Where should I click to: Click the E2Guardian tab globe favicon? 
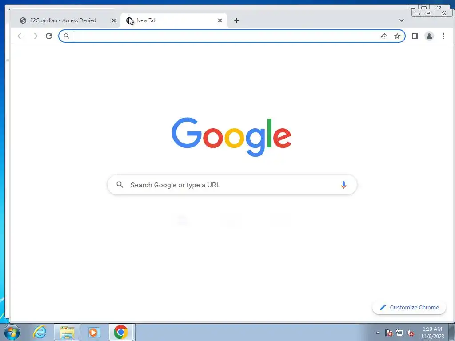pos(23,20)
